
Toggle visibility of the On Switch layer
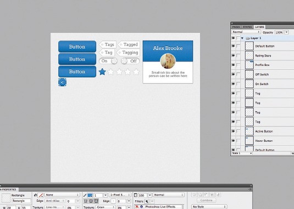[233, 84]
